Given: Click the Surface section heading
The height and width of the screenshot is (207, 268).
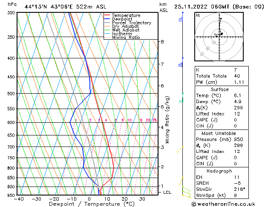Looking at the screenshot, I should pyautogui.click(x=219, y=89).
